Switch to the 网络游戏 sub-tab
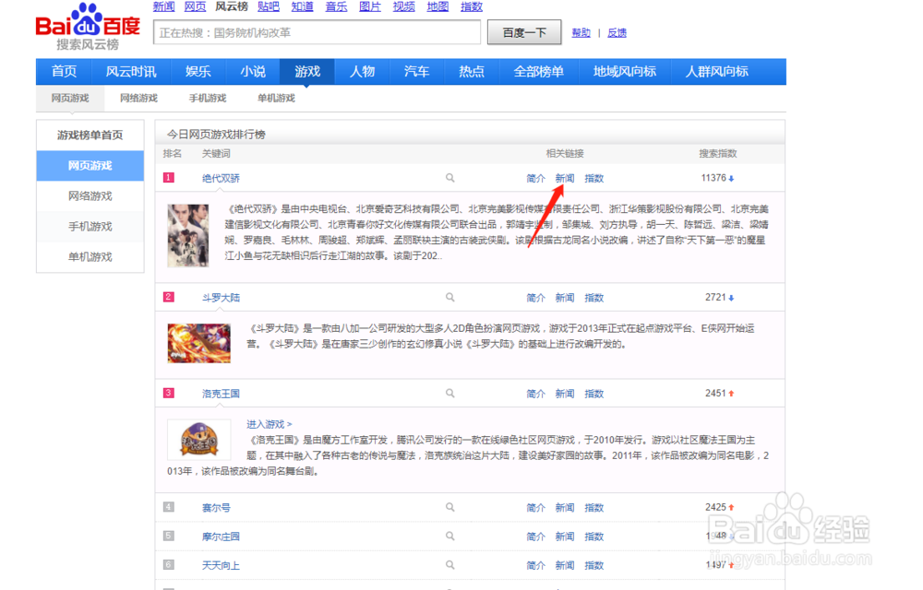This screenshot has width=923, height=590. (138, 98)
